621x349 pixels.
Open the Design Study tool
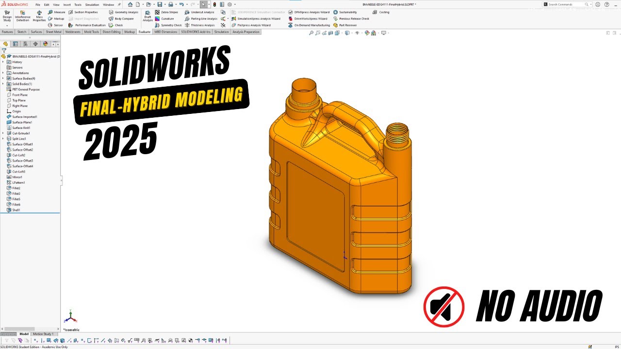(x=7, y=16)
